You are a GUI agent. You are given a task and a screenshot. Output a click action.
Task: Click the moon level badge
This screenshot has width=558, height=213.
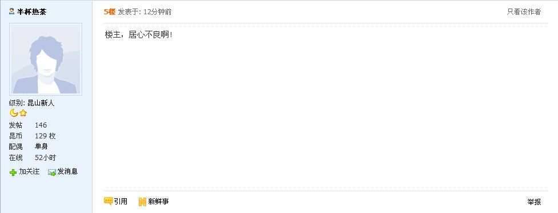coord(14,113)
